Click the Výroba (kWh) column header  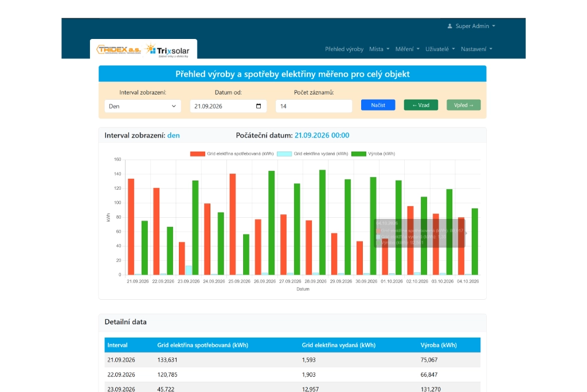pyautogui.click(x=439, y=345)
